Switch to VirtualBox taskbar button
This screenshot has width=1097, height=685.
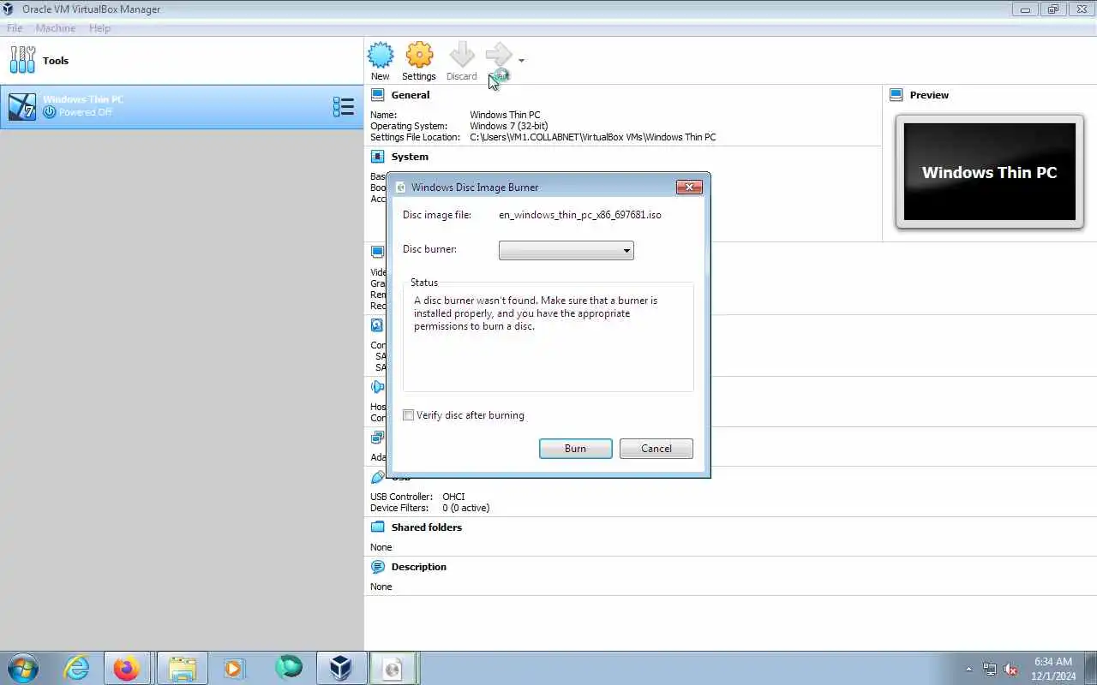pos(341,668)
